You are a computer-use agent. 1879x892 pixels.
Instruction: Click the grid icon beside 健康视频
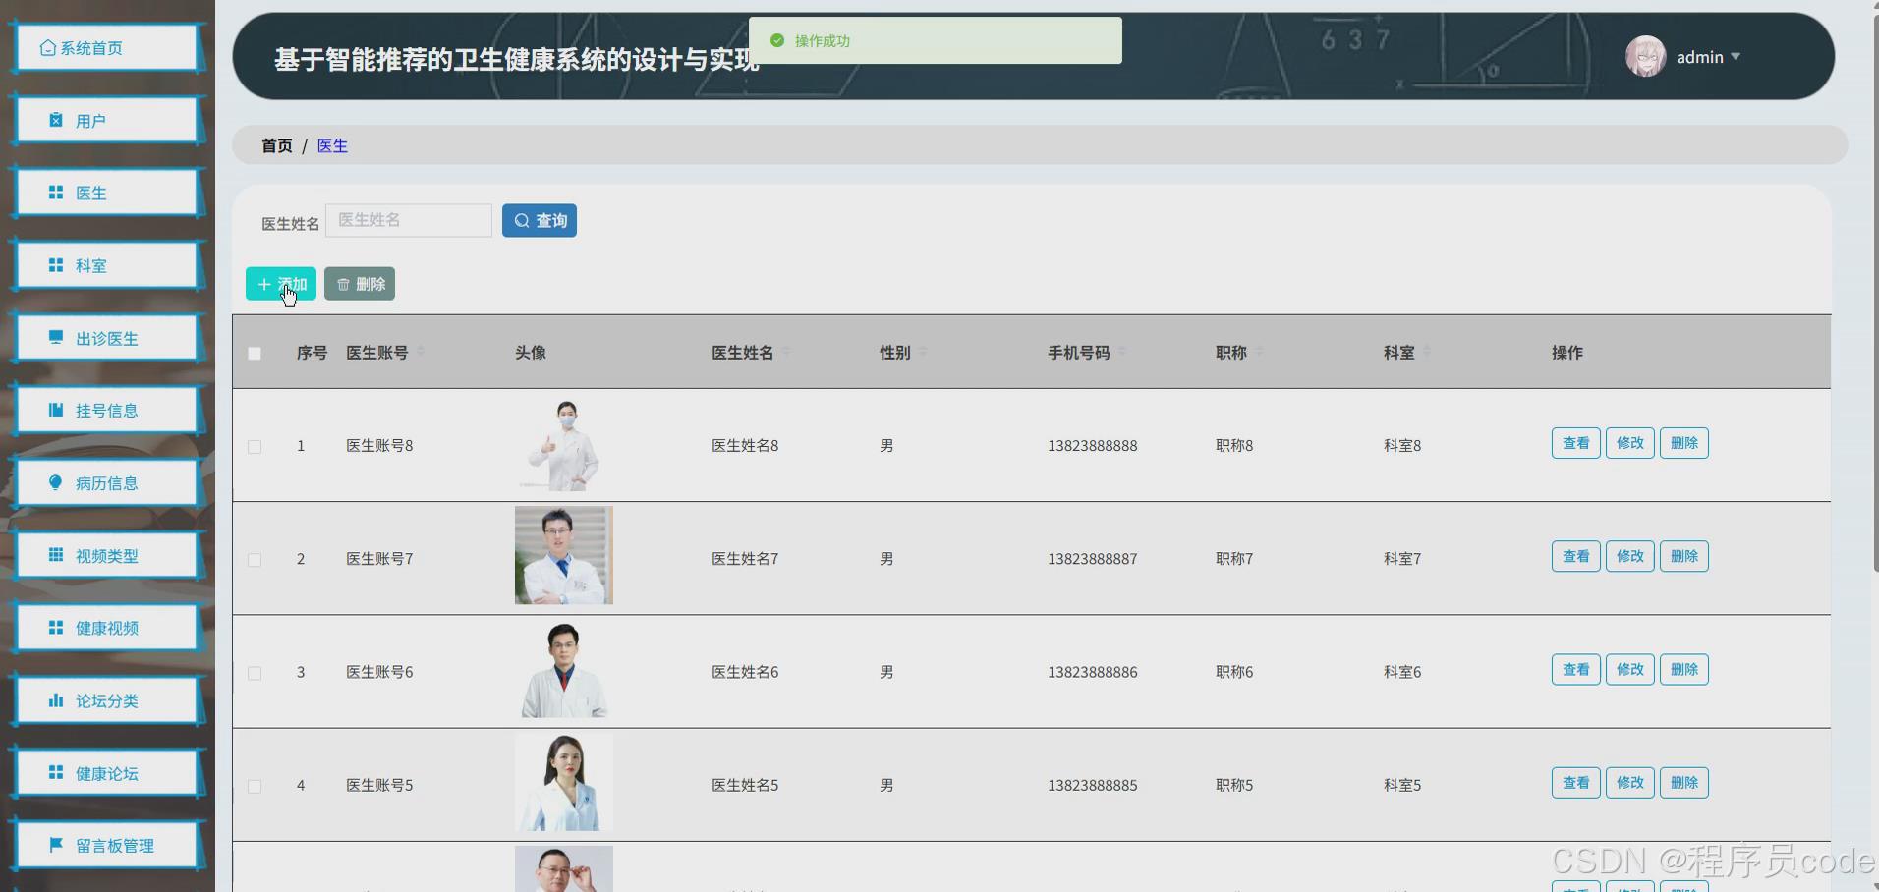56,627
